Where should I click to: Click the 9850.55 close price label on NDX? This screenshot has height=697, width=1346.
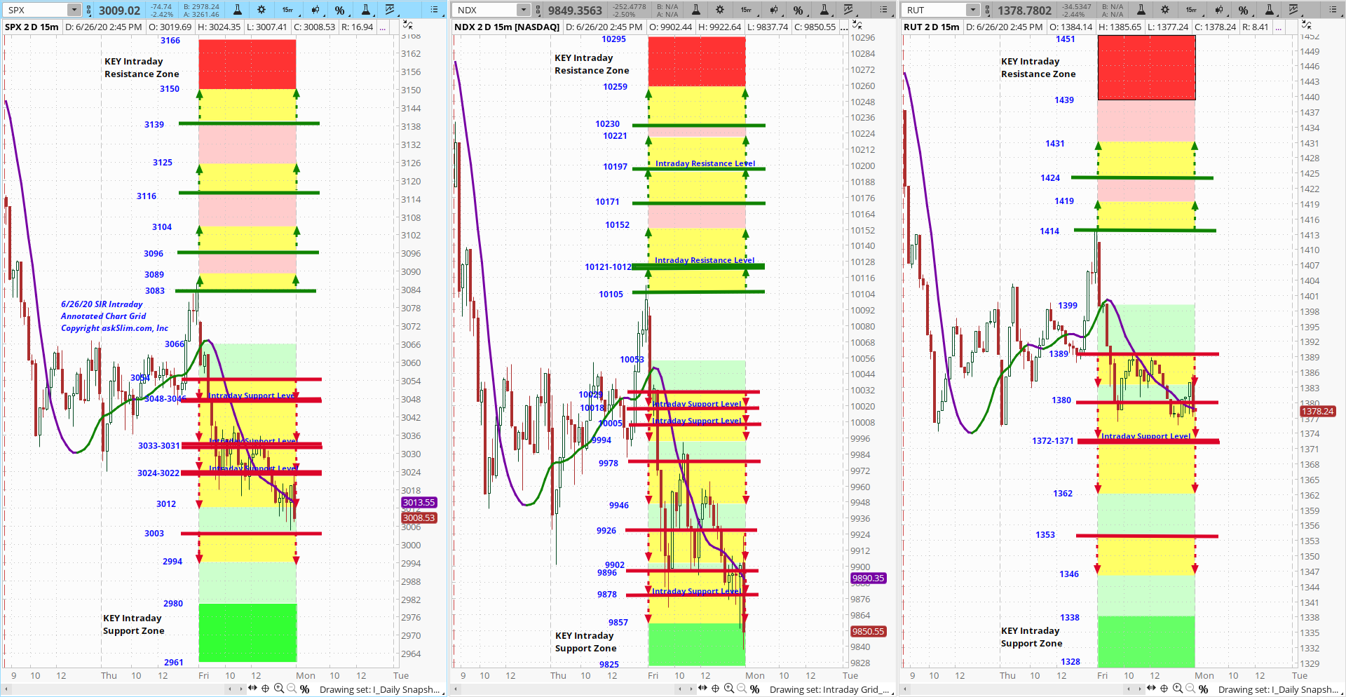tap(868, 631)
